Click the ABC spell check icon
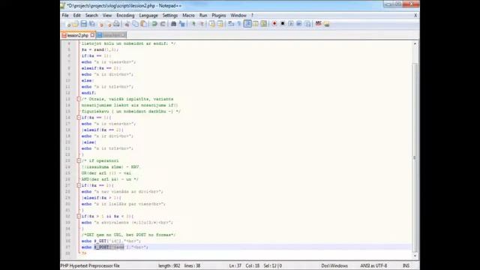 coord(318,24)
